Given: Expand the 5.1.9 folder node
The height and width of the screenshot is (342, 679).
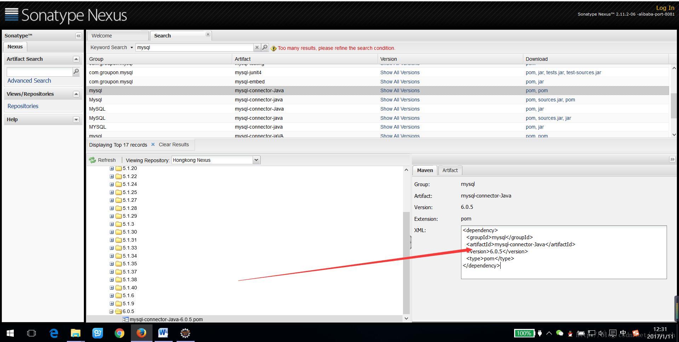Looking at the screenshot, I should (111, 303).
